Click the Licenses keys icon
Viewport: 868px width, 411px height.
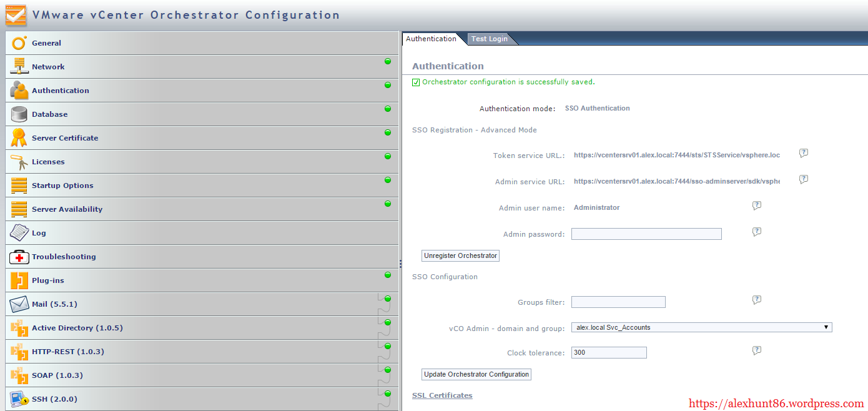pos(19,162)
